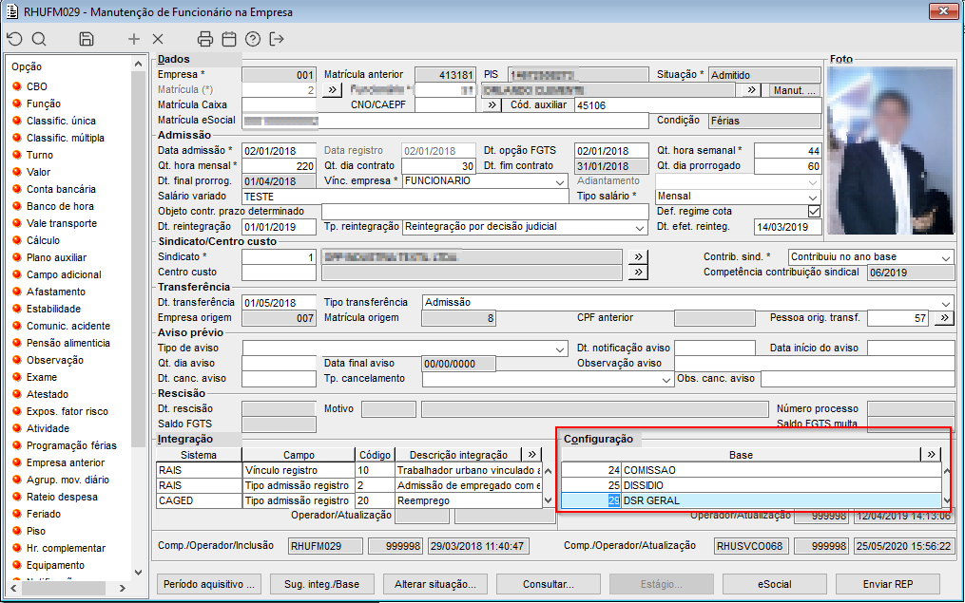Click the Salário variado field with TESTE
The width and height of the screenshot is (965, 603).
(405, 197)
